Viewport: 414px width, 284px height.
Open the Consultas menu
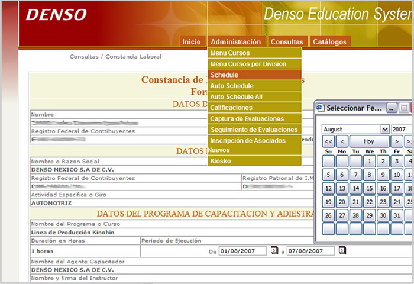[x=287, y=42]
